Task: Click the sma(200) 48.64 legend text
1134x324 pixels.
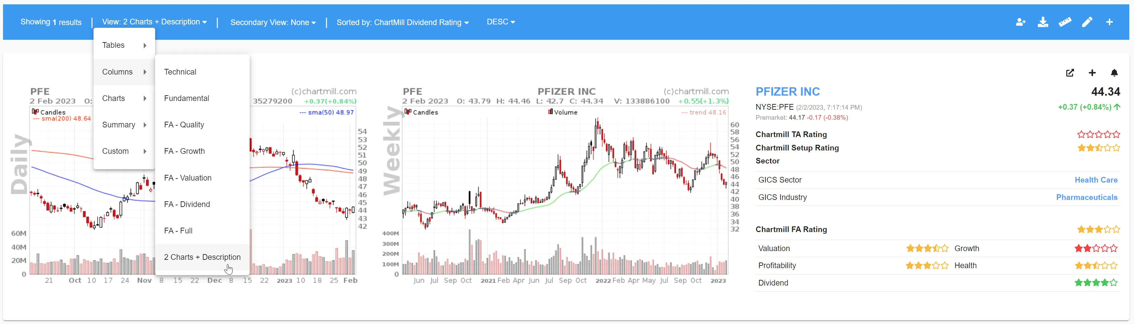Action: pos(62,119)
